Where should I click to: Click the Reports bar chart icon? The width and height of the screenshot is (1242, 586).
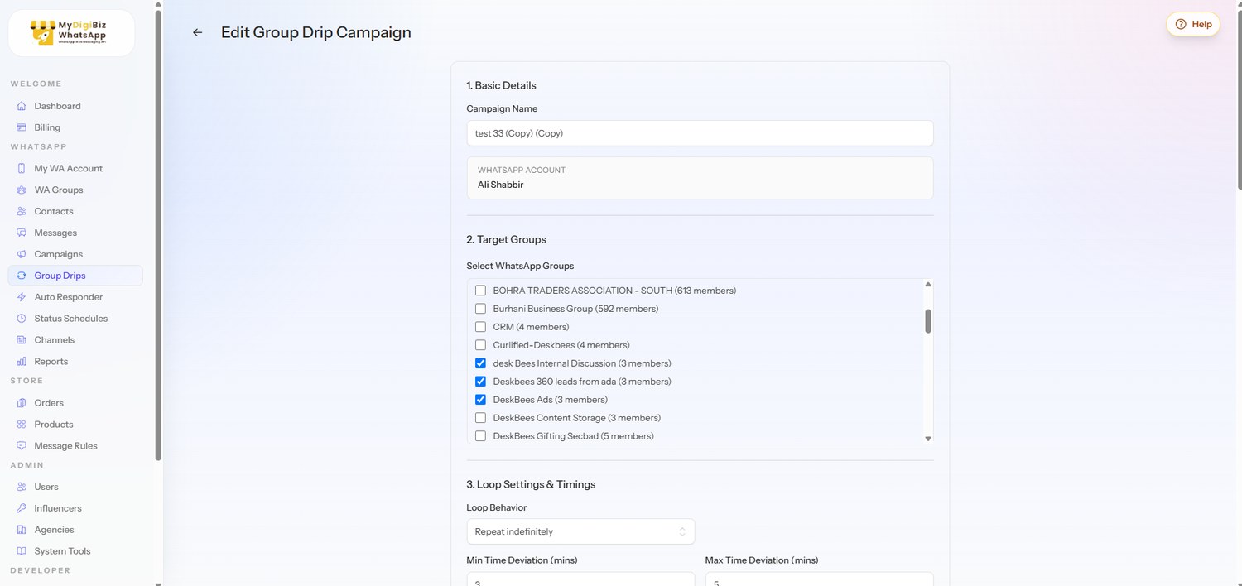[x=22, y=362]
